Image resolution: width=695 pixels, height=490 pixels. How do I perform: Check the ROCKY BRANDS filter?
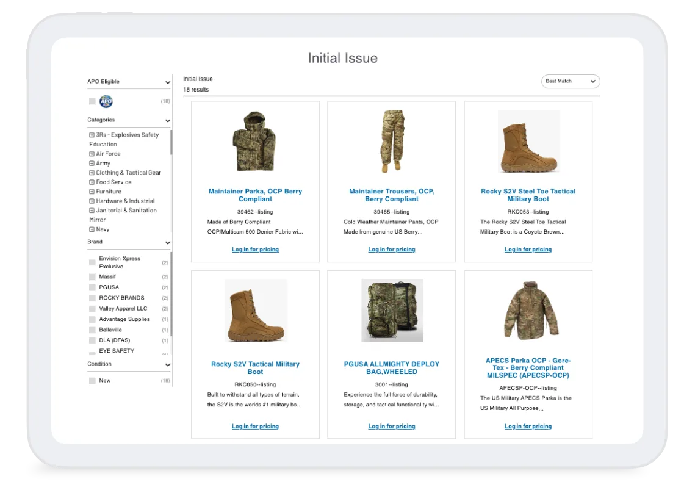pyautogui.click(x=92, y=298)
